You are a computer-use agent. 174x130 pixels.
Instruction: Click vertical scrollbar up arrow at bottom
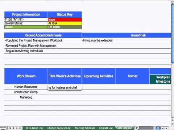click(x=173, y=120)
